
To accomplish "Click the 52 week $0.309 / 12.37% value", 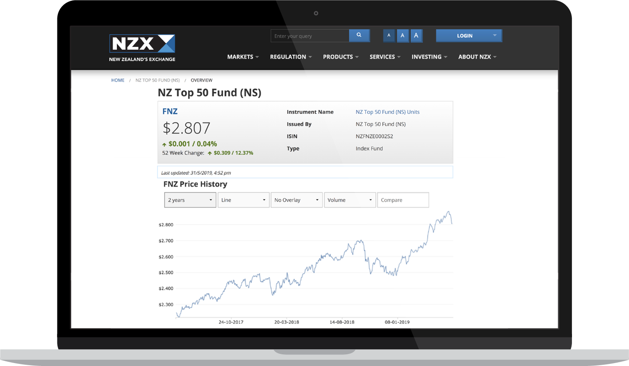I will [x=233, y=153].
